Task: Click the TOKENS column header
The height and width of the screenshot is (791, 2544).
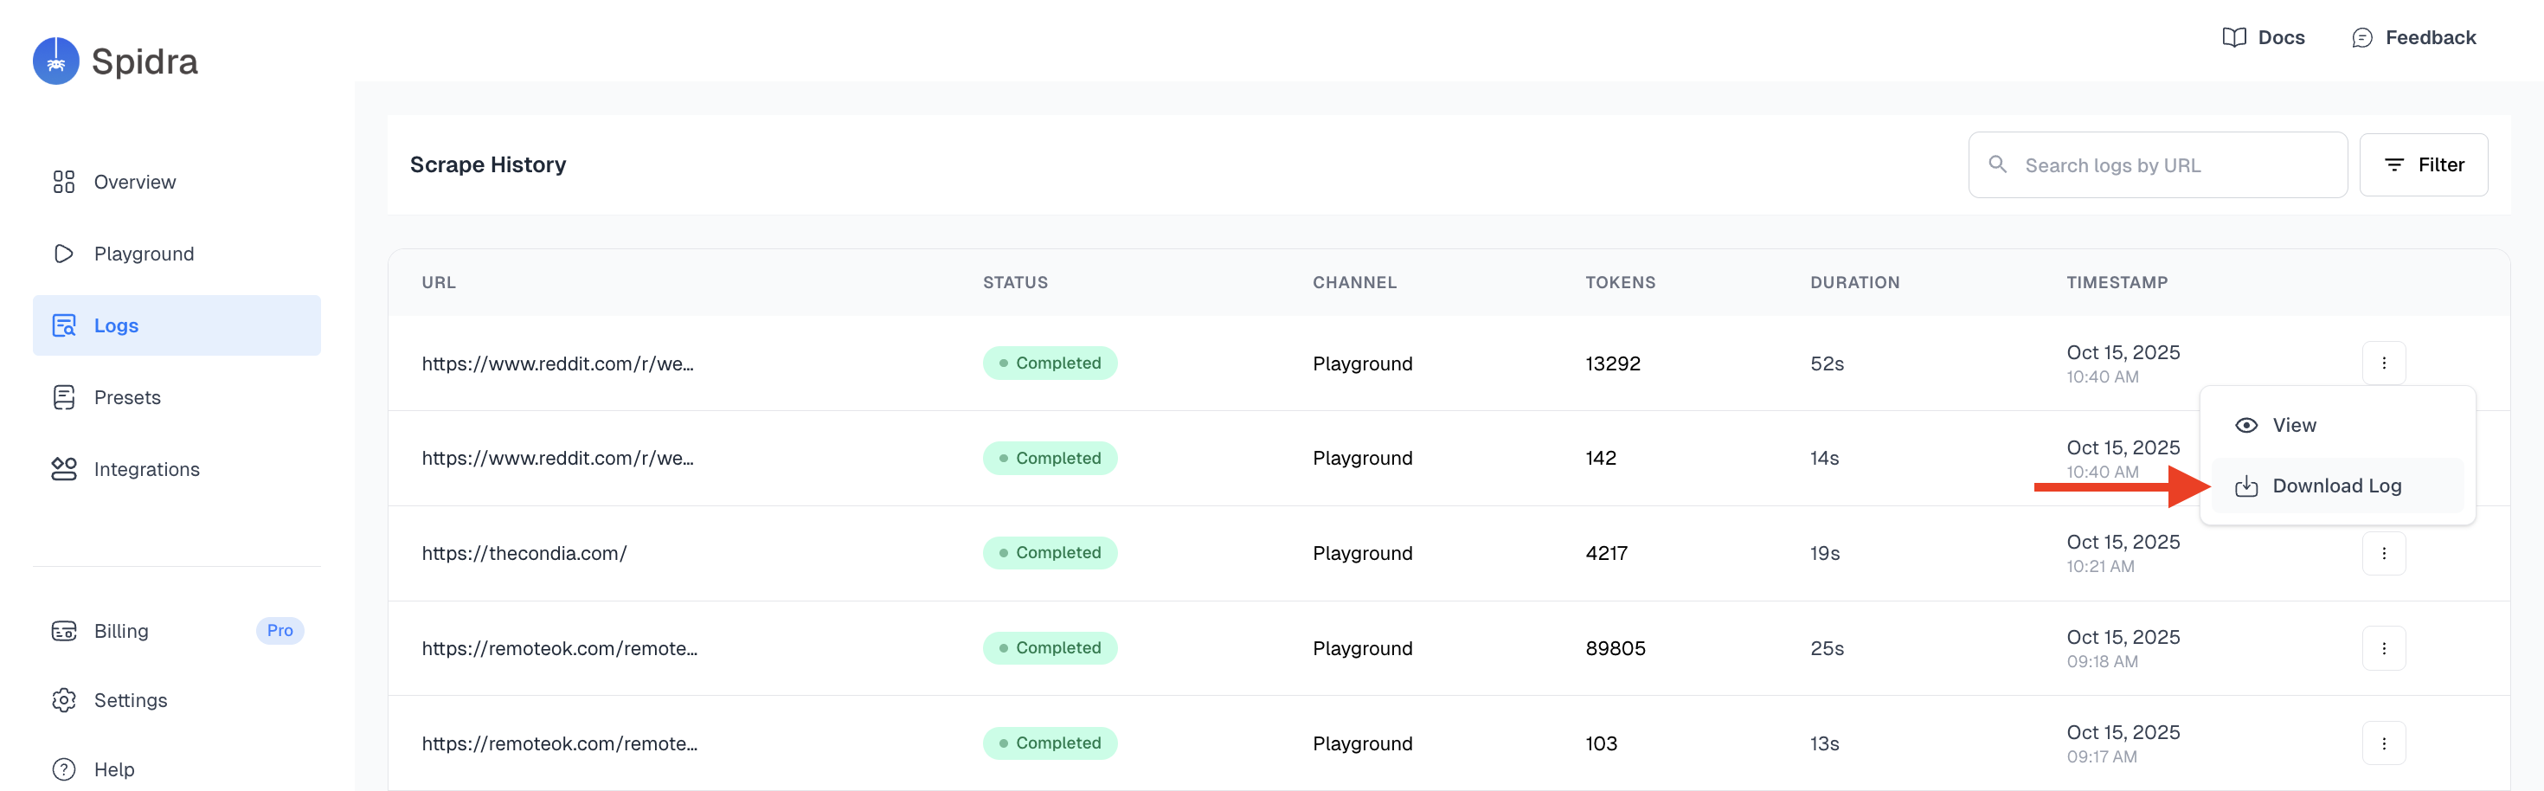Action: point(1620,282)
